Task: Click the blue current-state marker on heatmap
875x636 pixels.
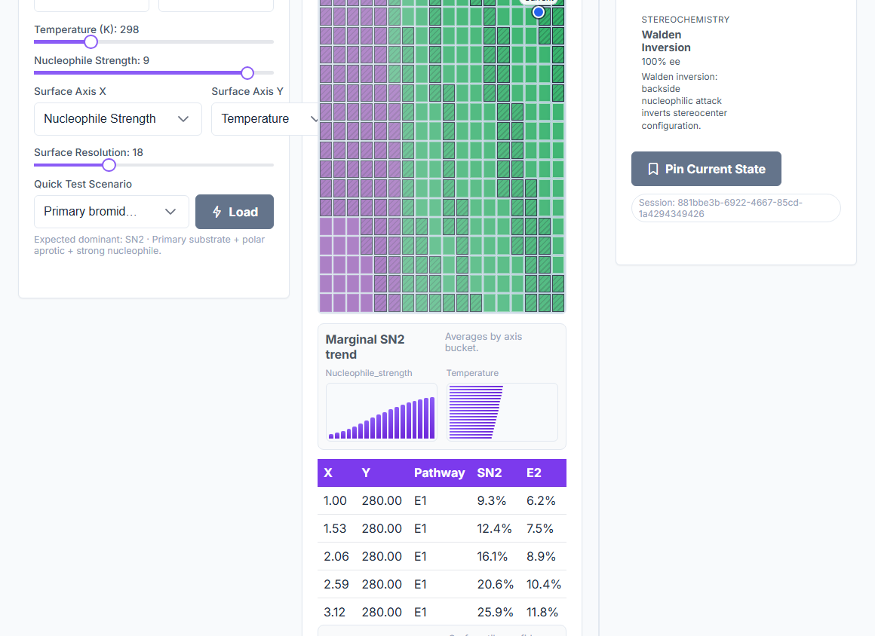Action: pyautogui.click(x=538, y=12)
